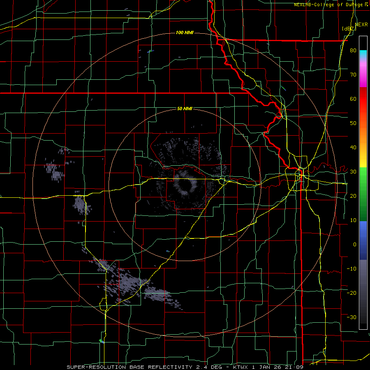Click the 30 value on the dBZ scale
370x370 pixels.
click(x=353, y=171)
